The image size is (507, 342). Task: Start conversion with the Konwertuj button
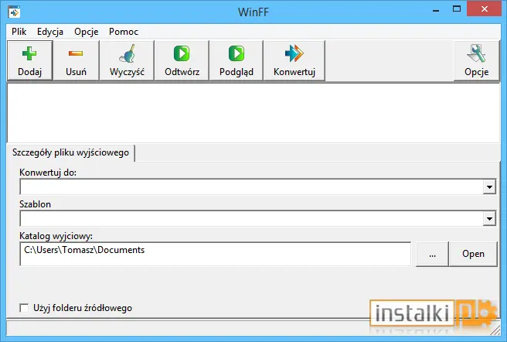pyautogui.click(x=294, y=60)
